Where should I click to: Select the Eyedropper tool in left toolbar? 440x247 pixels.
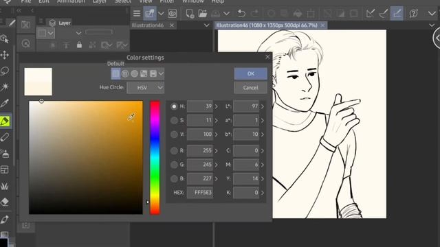tap(5, 104)
